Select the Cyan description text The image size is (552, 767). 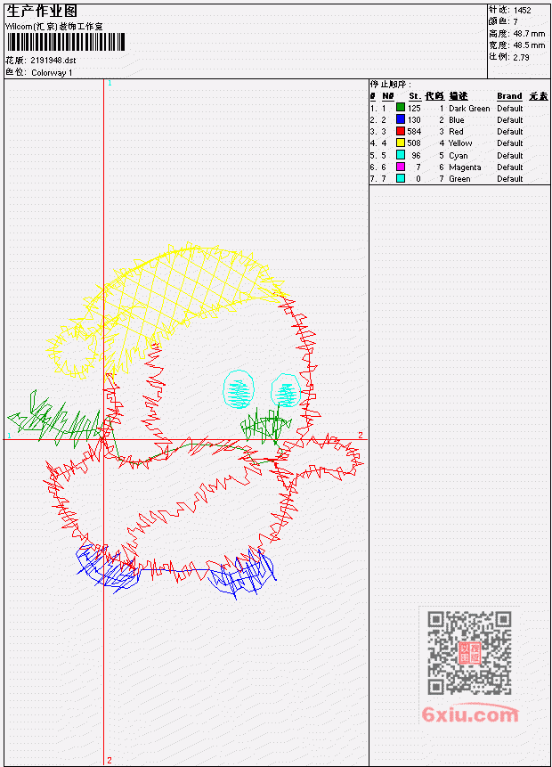click(459, 156)
